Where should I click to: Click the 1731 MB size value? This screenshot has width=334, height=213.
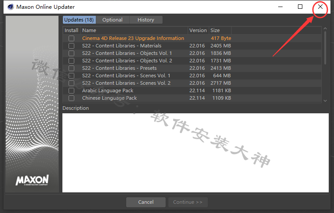point(221,61)
